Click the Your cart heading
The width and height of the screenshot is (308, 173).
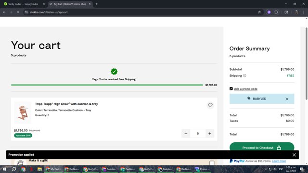(36, 45)
